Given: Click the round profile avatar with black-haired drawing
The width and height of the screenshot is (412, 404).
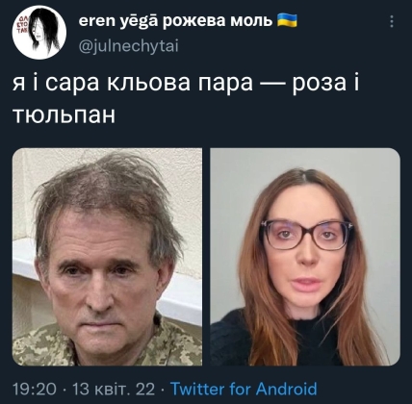Looking at the screenshot, I should [39, 33].
